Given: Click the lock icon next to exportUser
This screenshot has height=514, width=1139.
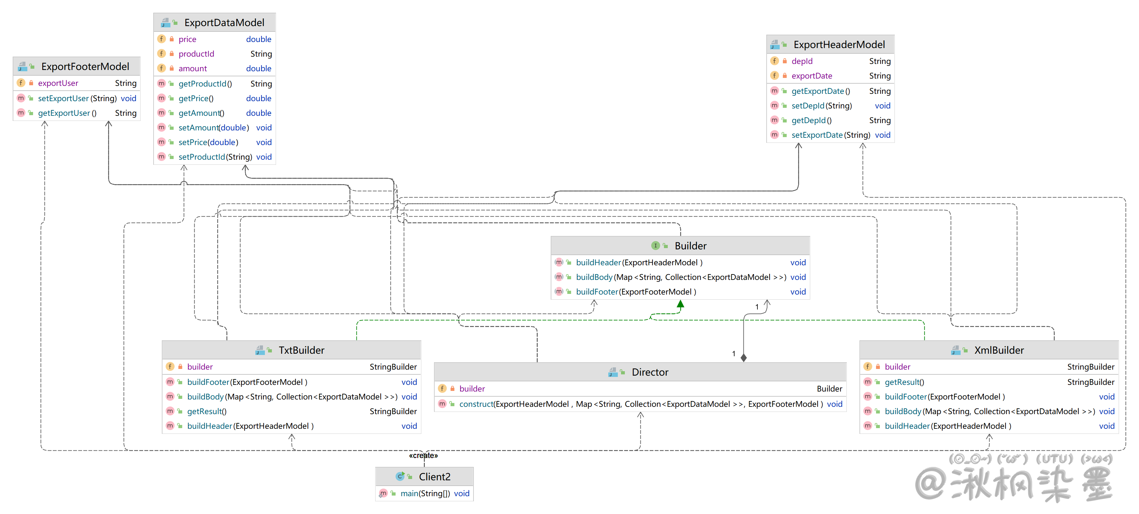Looking at the screenshot, I should click(x=31, y=83).
